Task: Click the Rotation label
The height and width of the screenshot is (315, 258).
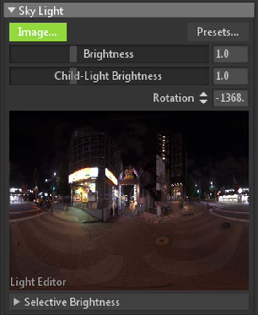Action: (173, 98)
